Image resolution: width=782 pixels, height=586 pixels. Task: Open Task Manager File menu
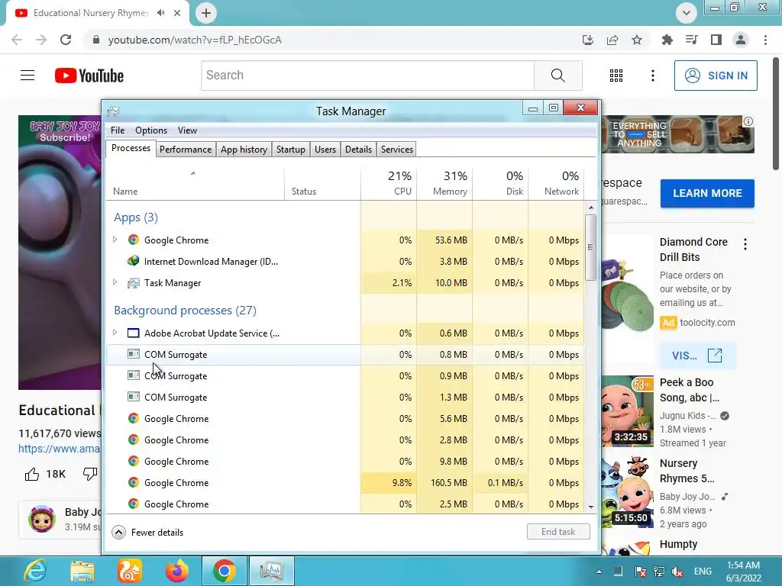(x=118, y=130)
